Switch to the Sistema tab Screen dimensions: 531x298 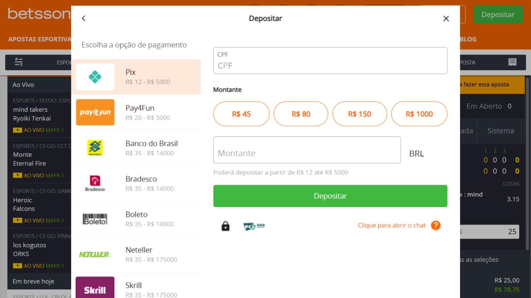pyautogui.click(x=501, y=131)
